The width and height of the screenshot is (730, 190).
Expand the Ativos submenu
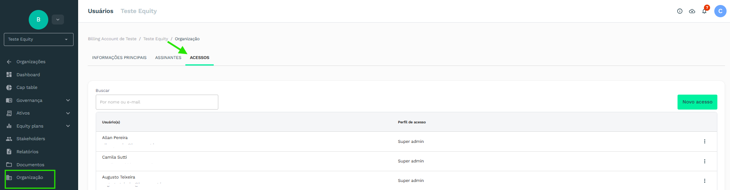pyautogui.click(x=68, y=113)
